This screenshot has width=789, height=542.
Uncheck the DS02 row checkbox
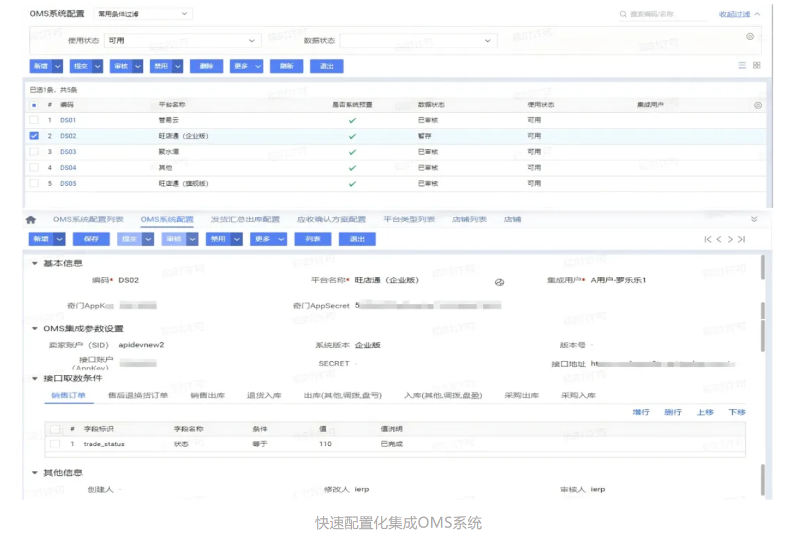click(x=34, y=136)
